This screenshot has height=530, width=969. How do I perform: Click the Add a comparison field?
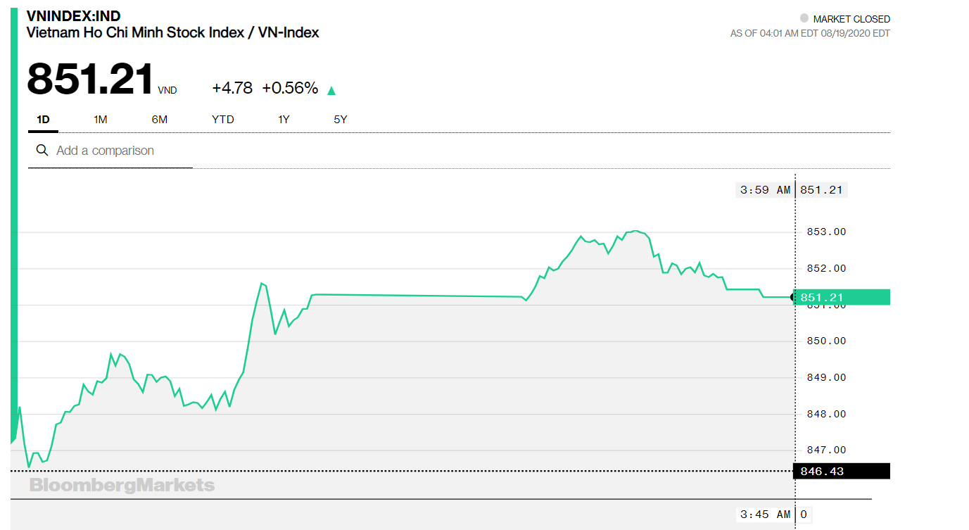point(110,151)
